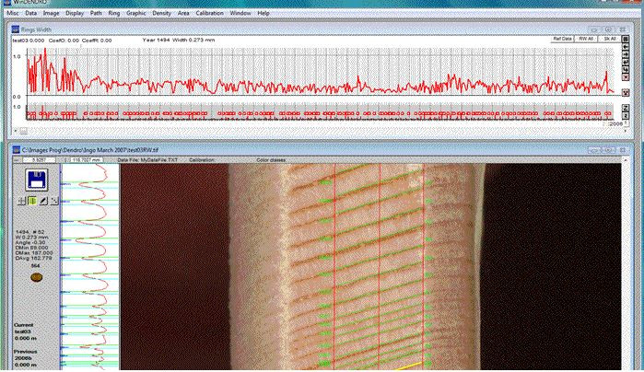Click the zoom value input field

click(39, 159)
